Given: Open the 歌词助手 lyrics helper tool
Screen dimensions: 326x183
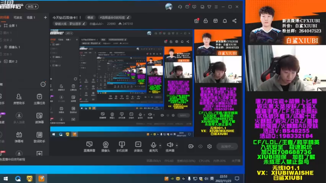Looking at the screenshot, I should click(x=39, y=137).
